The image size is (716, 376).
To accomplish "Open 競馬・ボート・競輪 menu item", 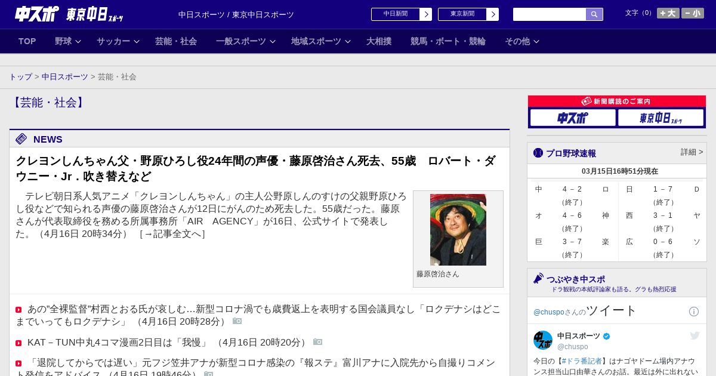I will point(448,41).
